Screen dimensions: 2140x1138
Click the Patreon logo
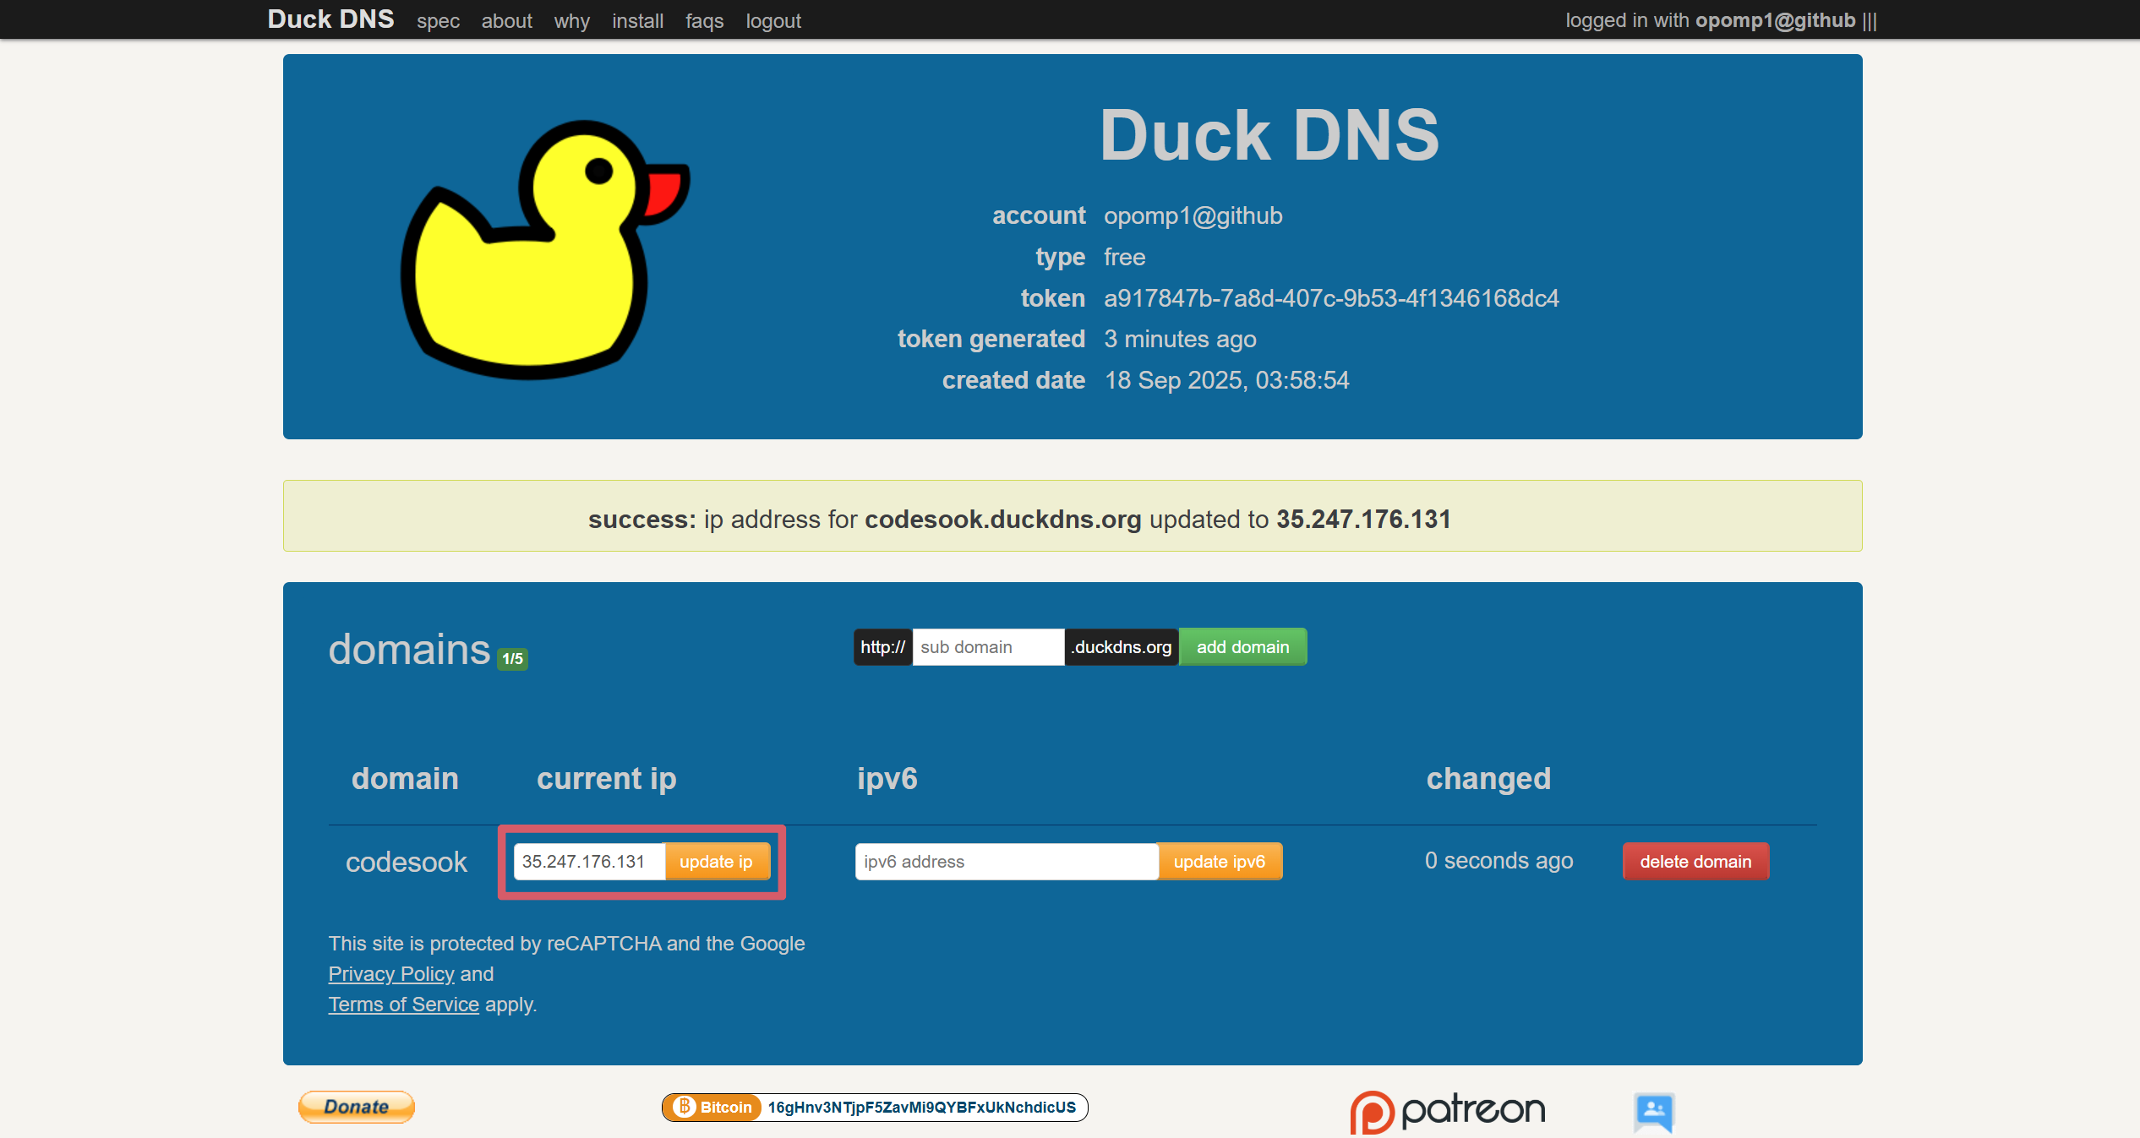(1447, 1110)
